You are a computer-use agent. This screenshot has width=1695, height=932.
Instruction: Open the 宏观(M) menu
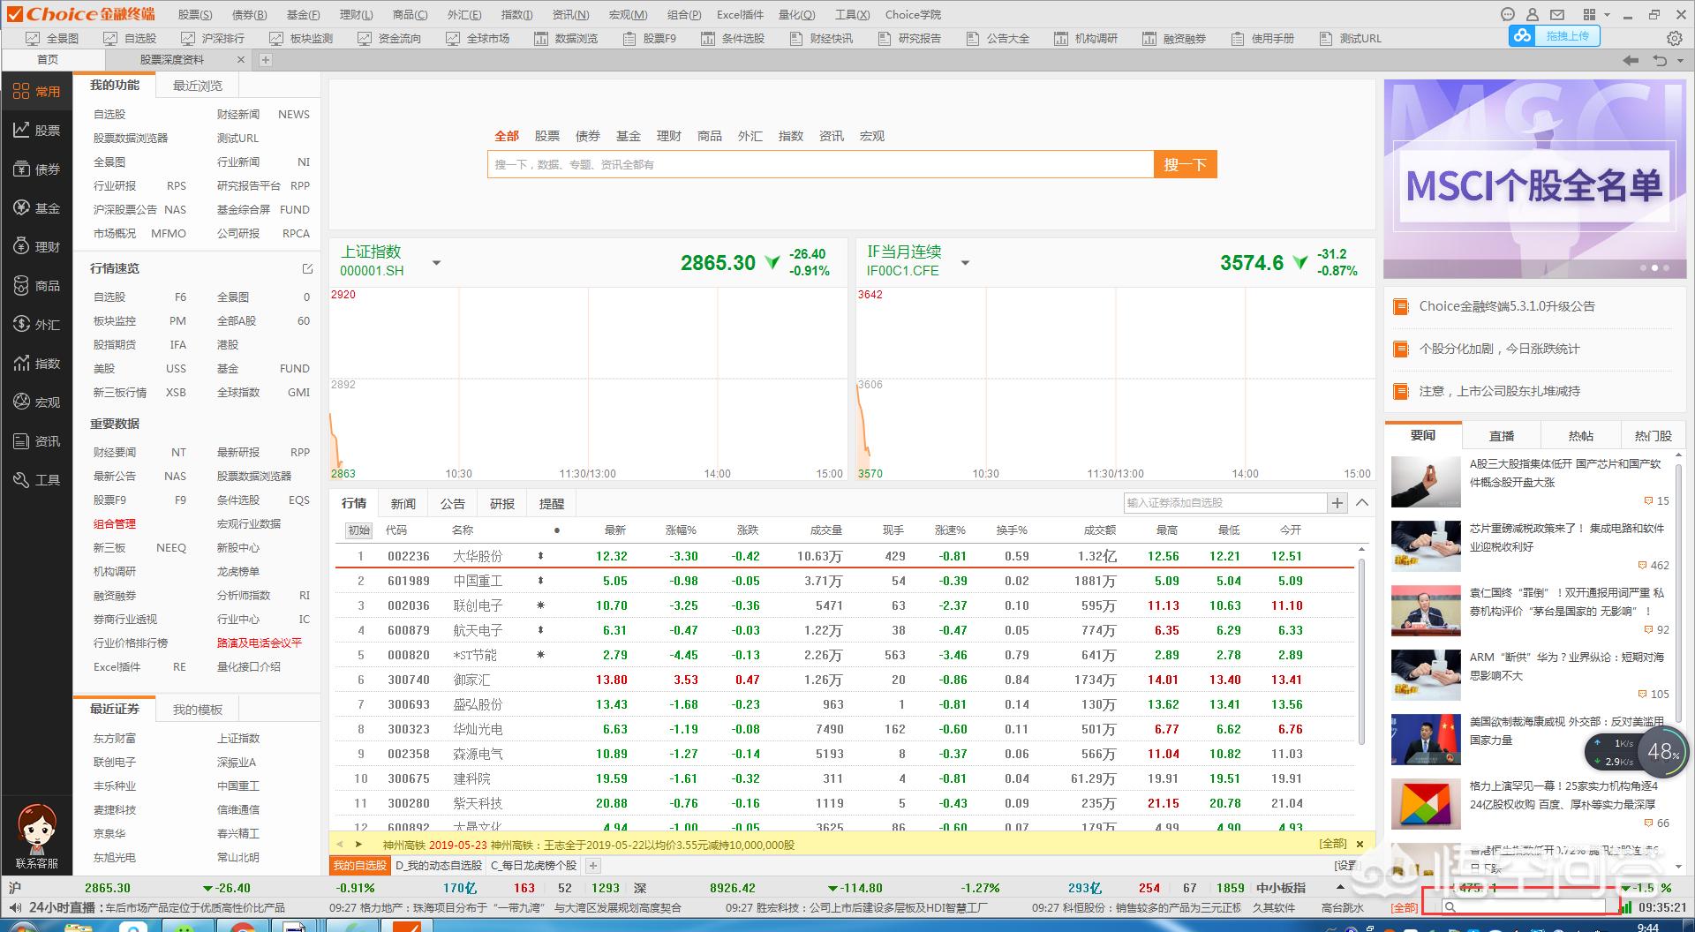pyautogui.click(x=628, y=14)
